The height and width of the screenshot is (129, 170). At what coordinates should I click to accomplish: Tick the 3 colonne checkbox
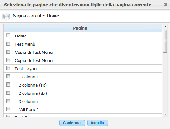(x=8, y=101)
